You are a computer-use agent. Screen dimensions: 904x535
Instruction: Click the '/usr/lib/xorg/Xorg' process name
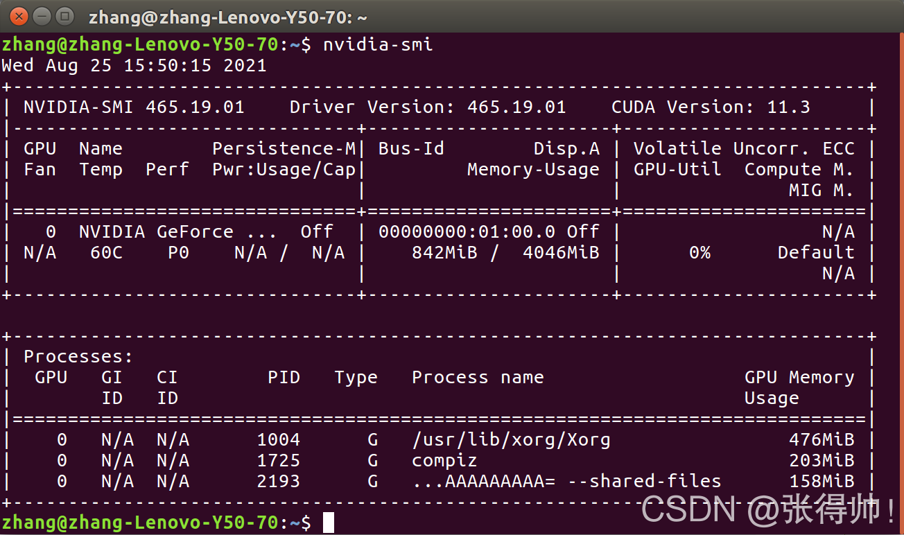(511, 440)
